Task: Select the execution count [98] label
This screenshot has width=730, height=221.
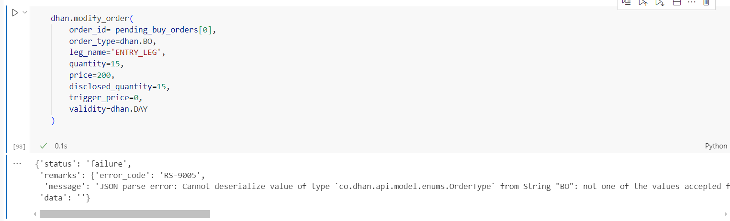Action: click(x=19, y=147)
